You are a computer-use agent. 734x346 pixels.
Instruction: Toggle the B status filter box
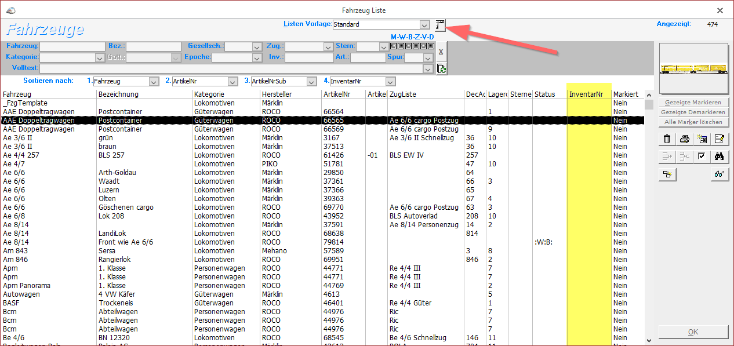[x=408, y=46]
